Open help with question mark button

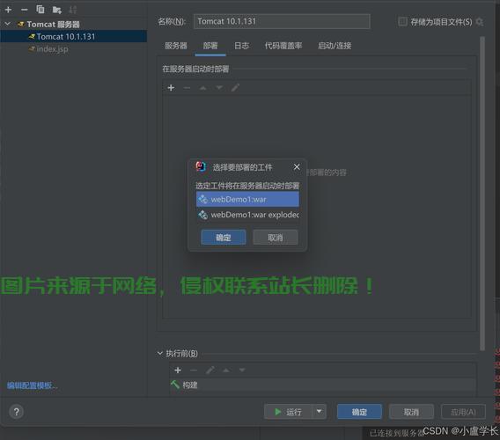(16, 412)
